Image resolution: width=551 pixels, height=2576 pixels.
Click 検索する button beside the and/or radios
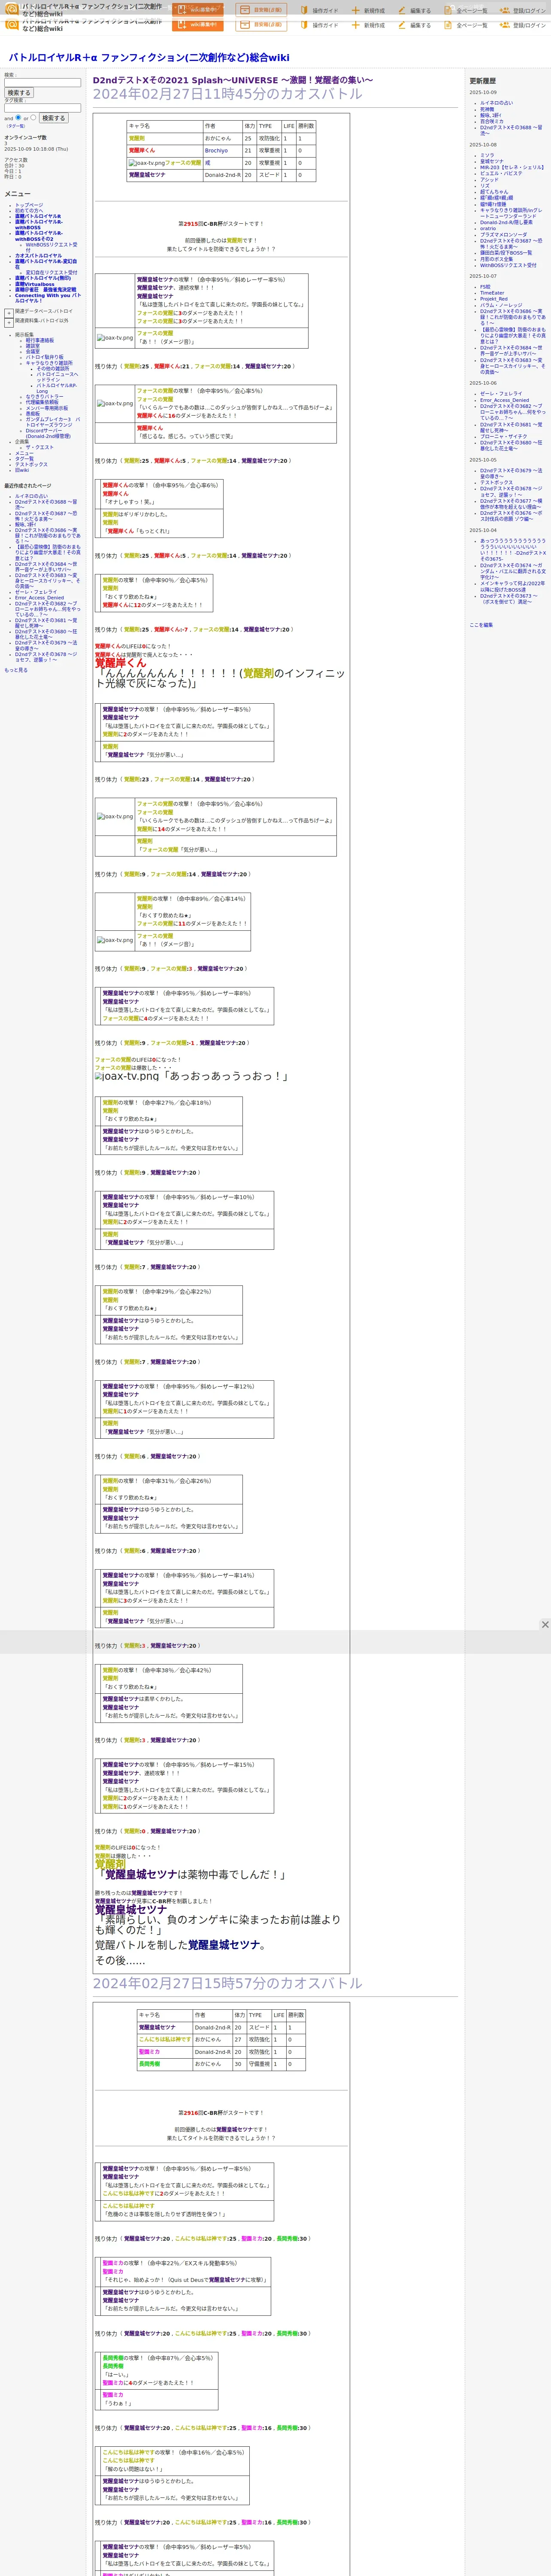click(x=53, y=118)
